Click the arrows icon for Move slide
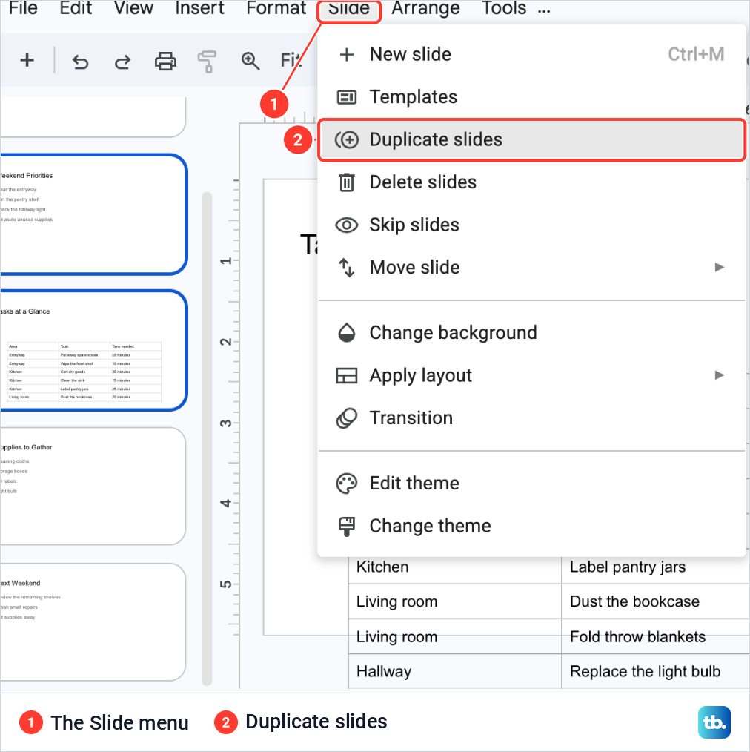 347,268
